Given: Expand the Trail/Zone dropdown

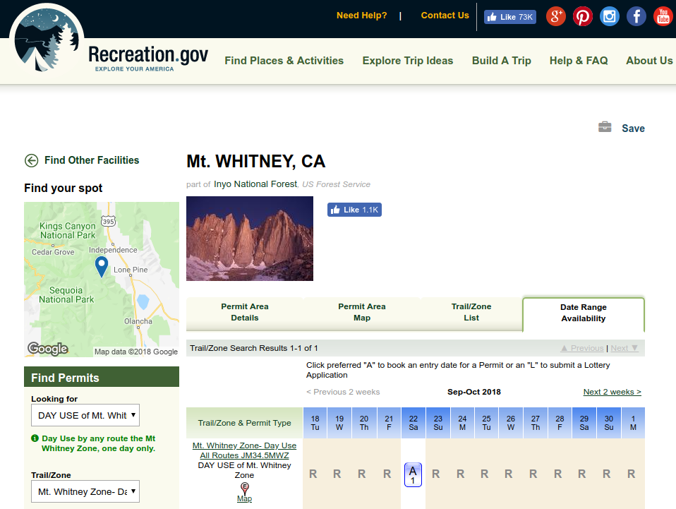Looking at the screenshot, I should coord(85,491).
